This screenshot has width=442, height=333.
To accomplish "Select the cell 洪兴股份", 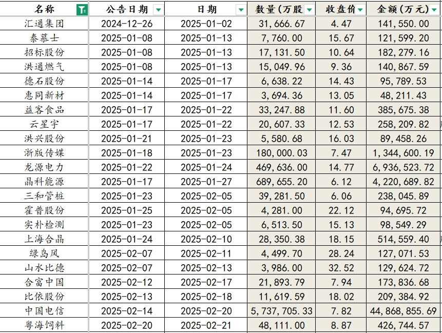I will 44,139.
